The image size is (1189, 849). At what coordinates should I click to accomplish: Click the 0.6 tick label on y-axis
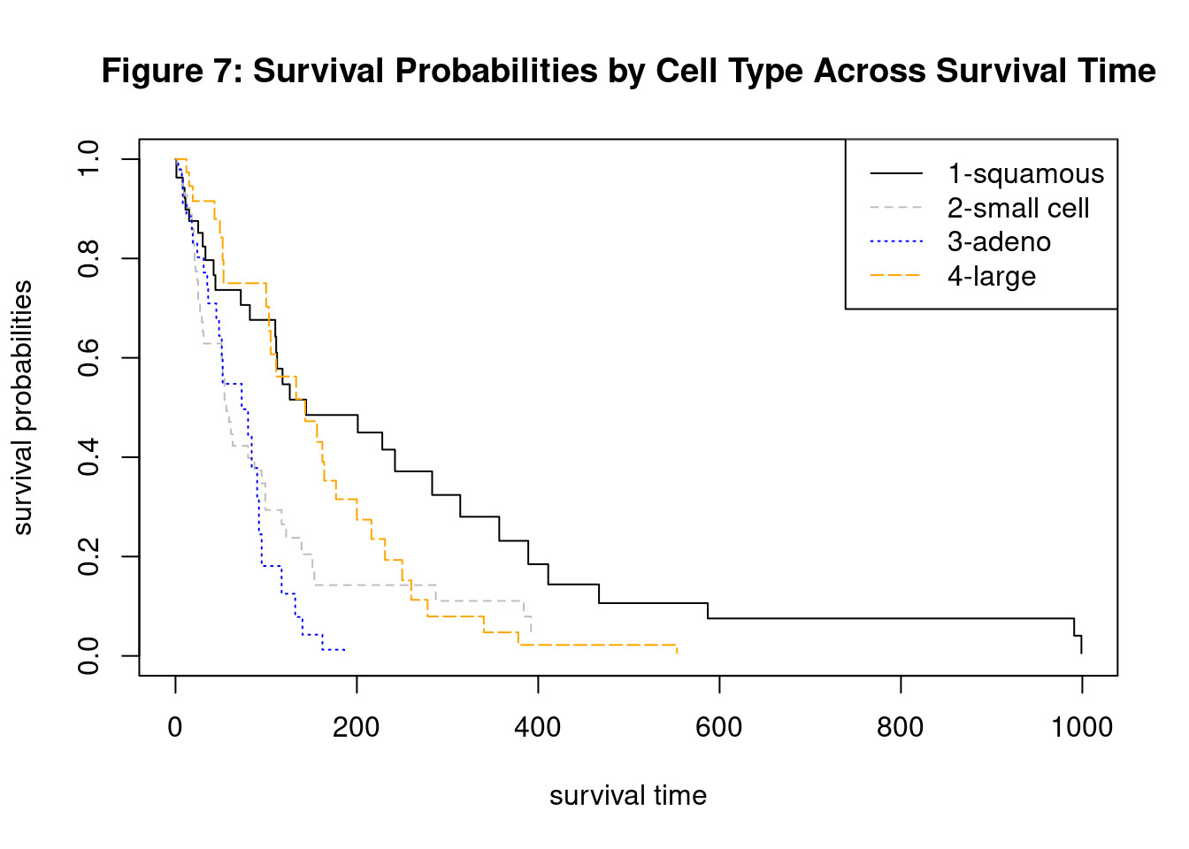(x=88, y=357)
